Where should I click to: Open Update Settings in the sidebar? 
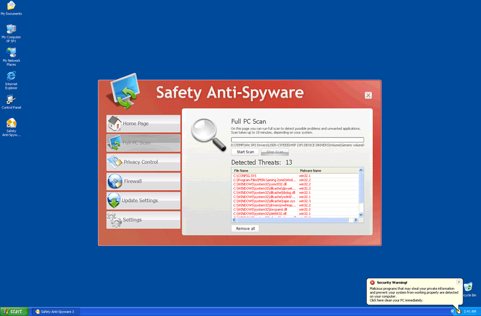click(143, 200)
